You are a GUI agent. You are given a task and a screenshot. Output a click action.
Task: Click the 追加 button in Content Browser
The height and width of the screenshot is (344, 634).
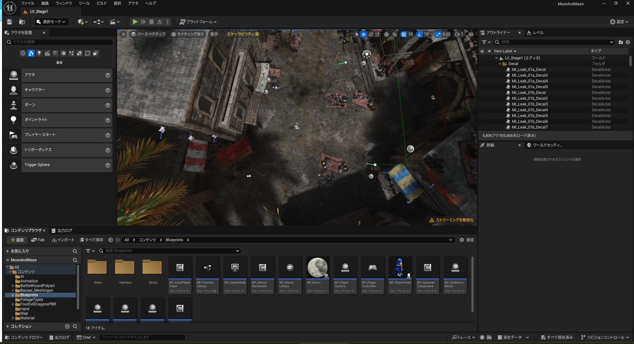[x=17, y=240]
